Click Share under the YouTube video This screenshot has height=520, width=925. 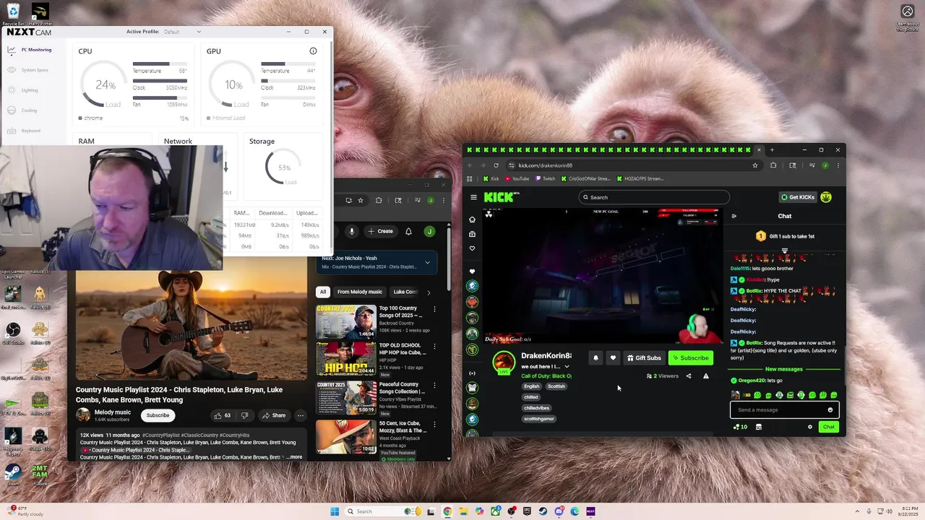(x=274, y=415)
